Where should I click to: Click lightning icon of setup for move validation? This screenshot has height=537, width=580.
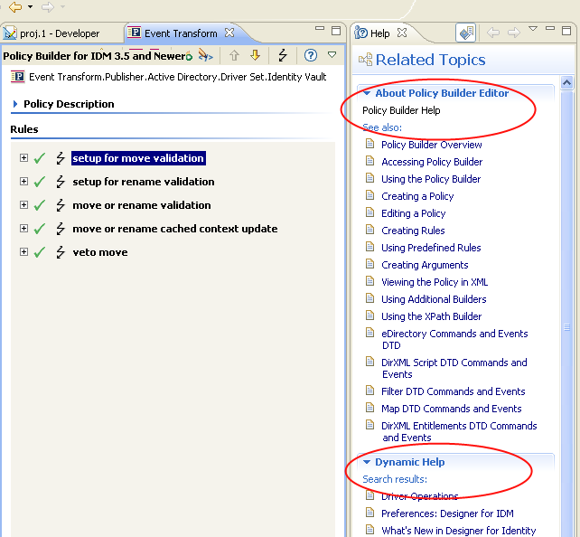(x=61, y=158)
